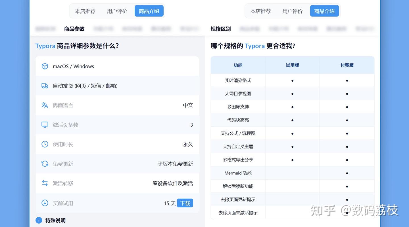Click the 代码块高亮 row label
The height and width of the screenshot is (227, 409).
click(238, 120)
